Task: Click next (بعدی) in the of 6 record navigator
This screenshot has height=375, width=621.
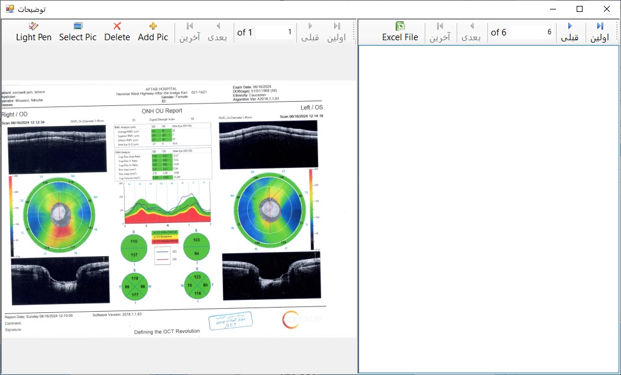Action: 471,32
